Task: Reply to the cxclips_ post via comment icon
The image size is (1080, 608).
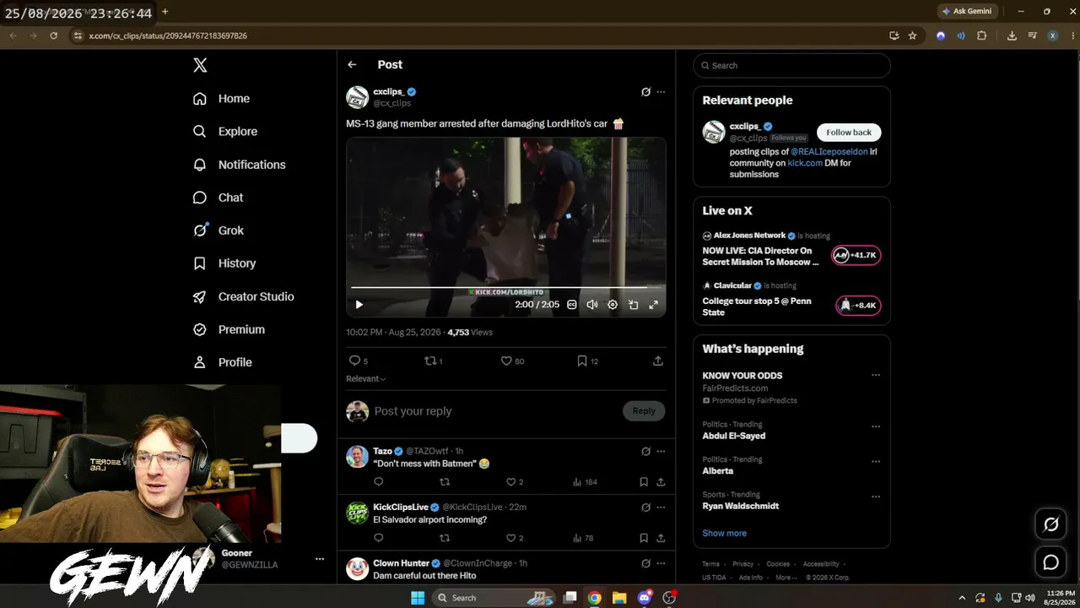Action: (x=354, y=361)
